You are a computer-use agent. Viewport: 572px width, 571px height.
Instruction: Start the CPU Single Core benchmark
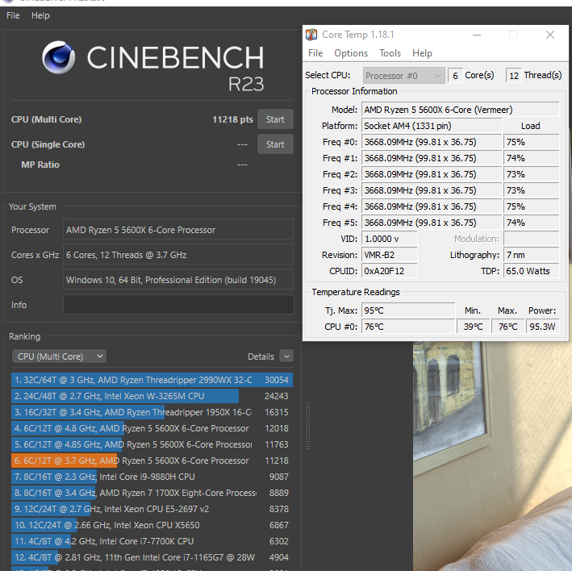[275, 144]
